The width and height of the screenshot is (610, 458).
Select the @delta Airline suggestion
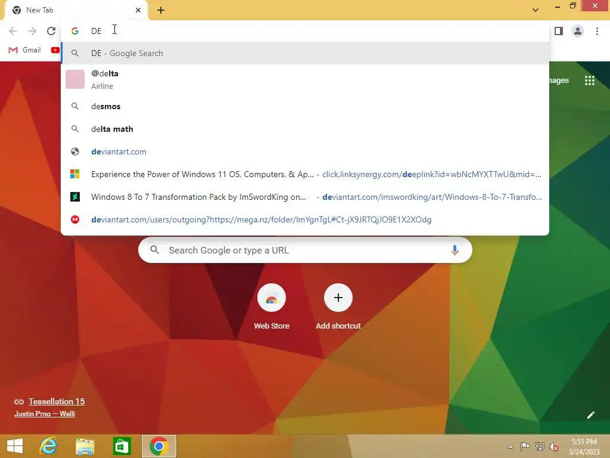pyautogui.click(x=305, y=79)
